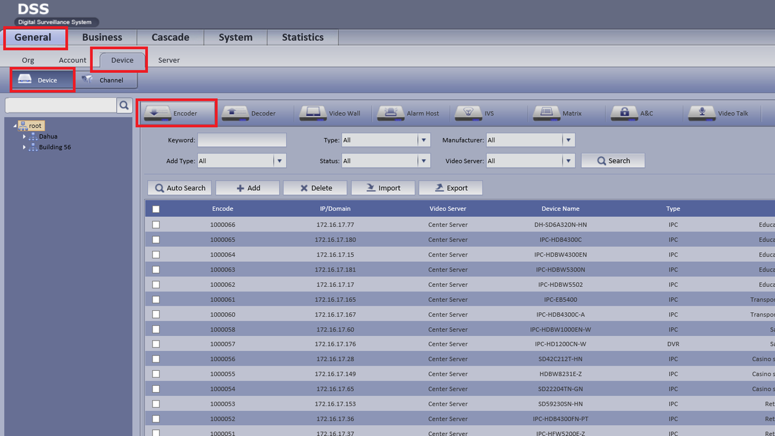Select the Decoder device type icon
This screenshot has height=436, width=775.
(x=235, y=113)
